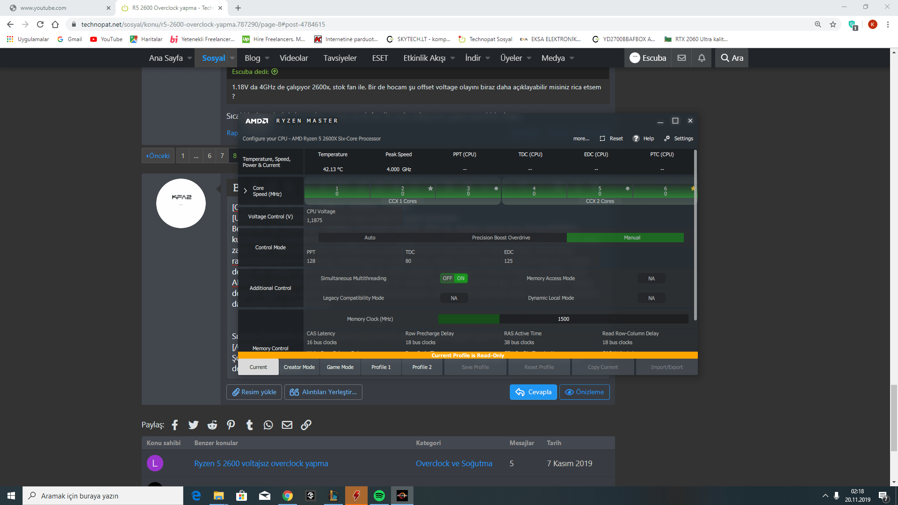Share post on Facebook icon

[x=175, y=425]
